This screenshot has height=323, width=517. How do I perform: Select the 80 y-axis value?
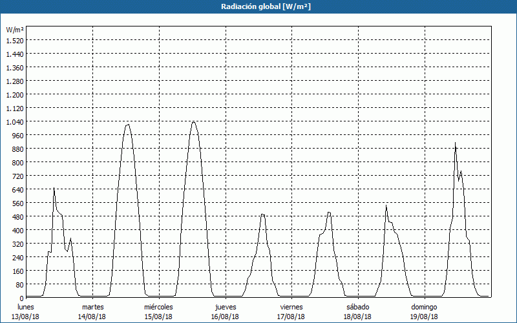(20, 284)
